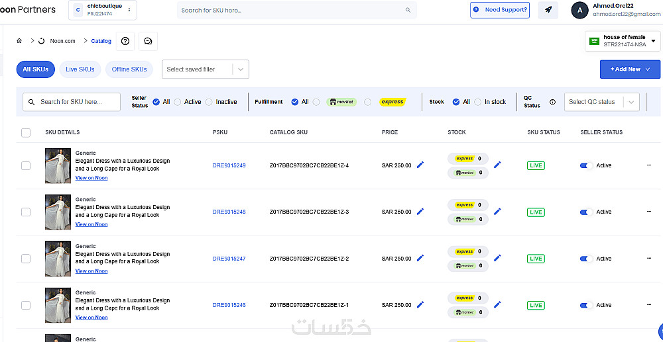Viewport: 663px width, 342px height.
Task: Click the home icon in breadcrumb
Action: pyautogui.click(x=19, y=41)
